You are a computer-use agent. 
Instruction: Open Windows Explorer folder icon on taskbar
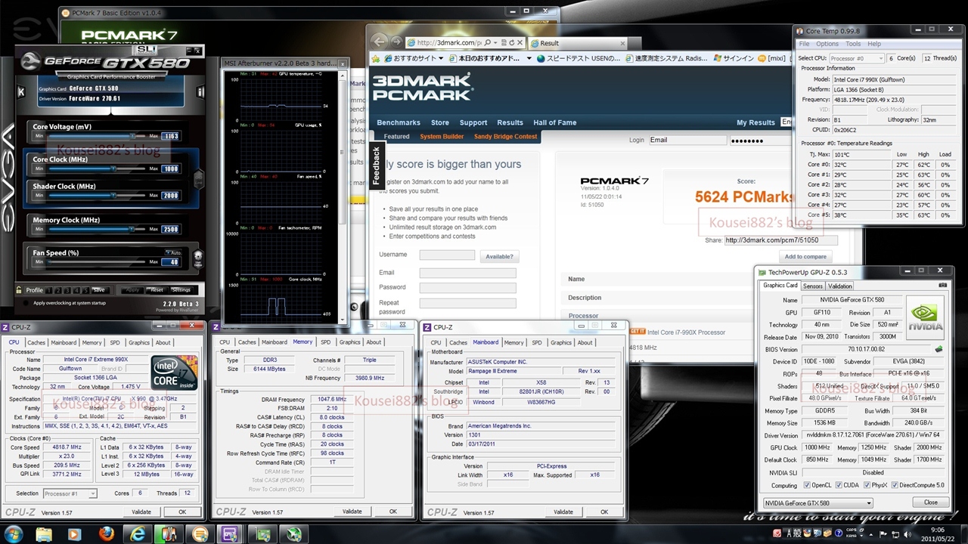pos(44,534)
